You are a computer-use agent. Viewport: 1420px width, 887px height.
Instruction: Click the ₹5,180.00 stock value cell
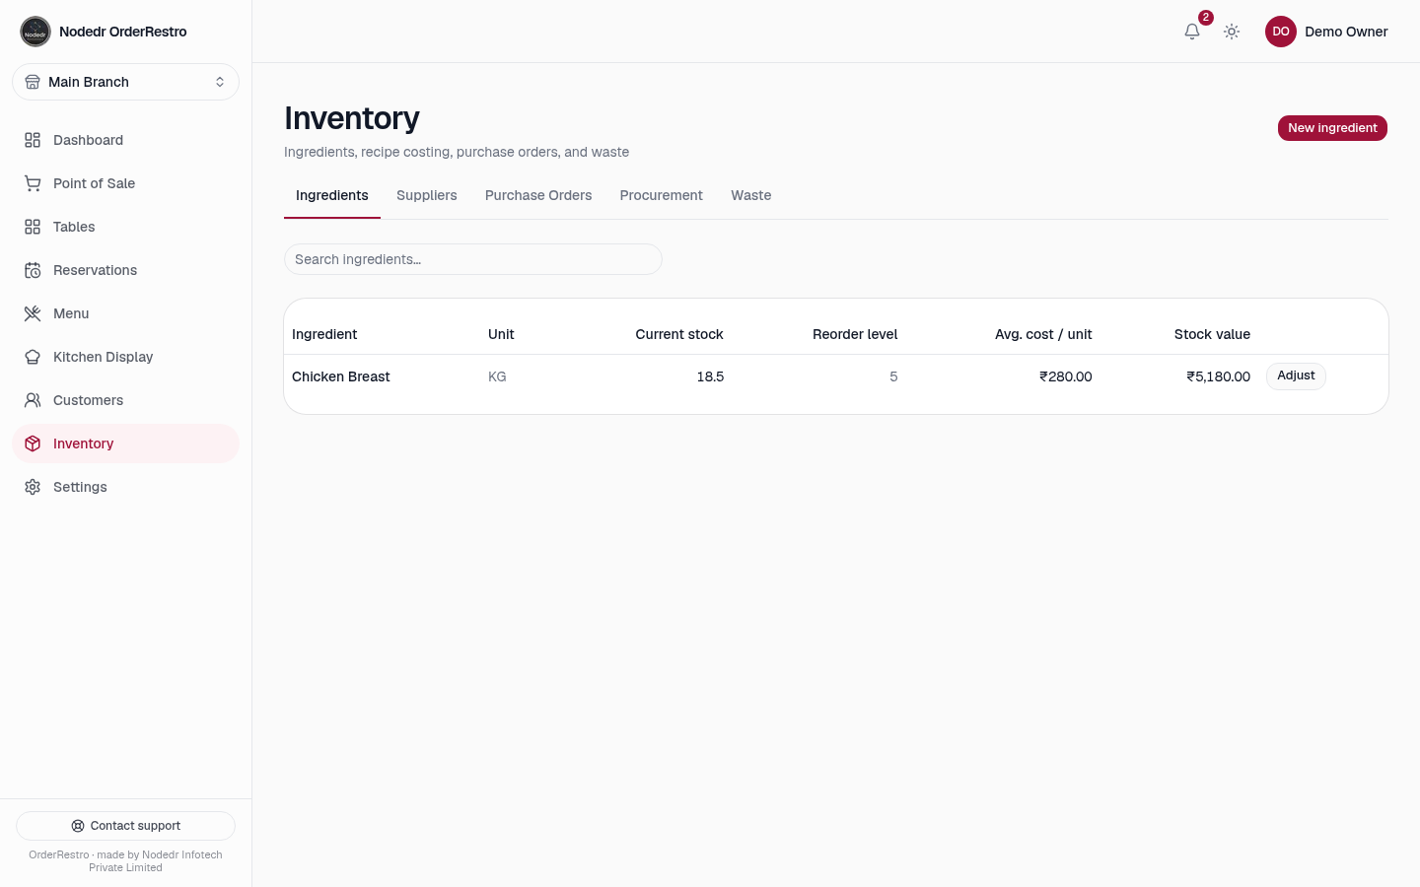[x=1219, y=376]
